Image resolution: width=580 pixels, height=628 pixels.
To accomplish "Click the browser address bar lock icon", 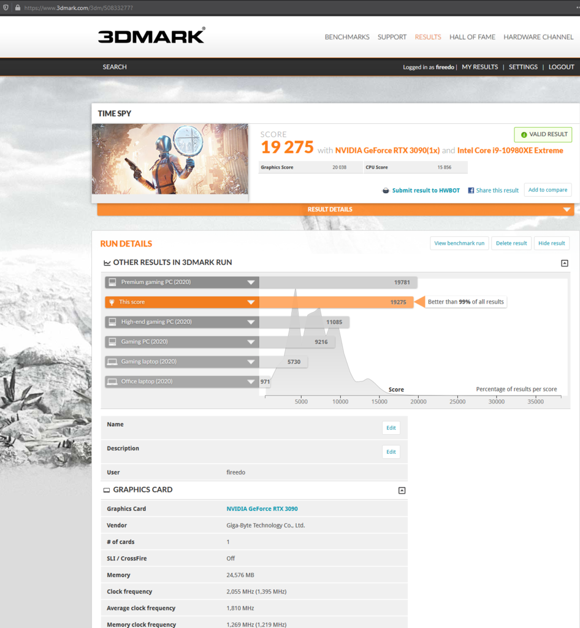I will click(17, 7).
